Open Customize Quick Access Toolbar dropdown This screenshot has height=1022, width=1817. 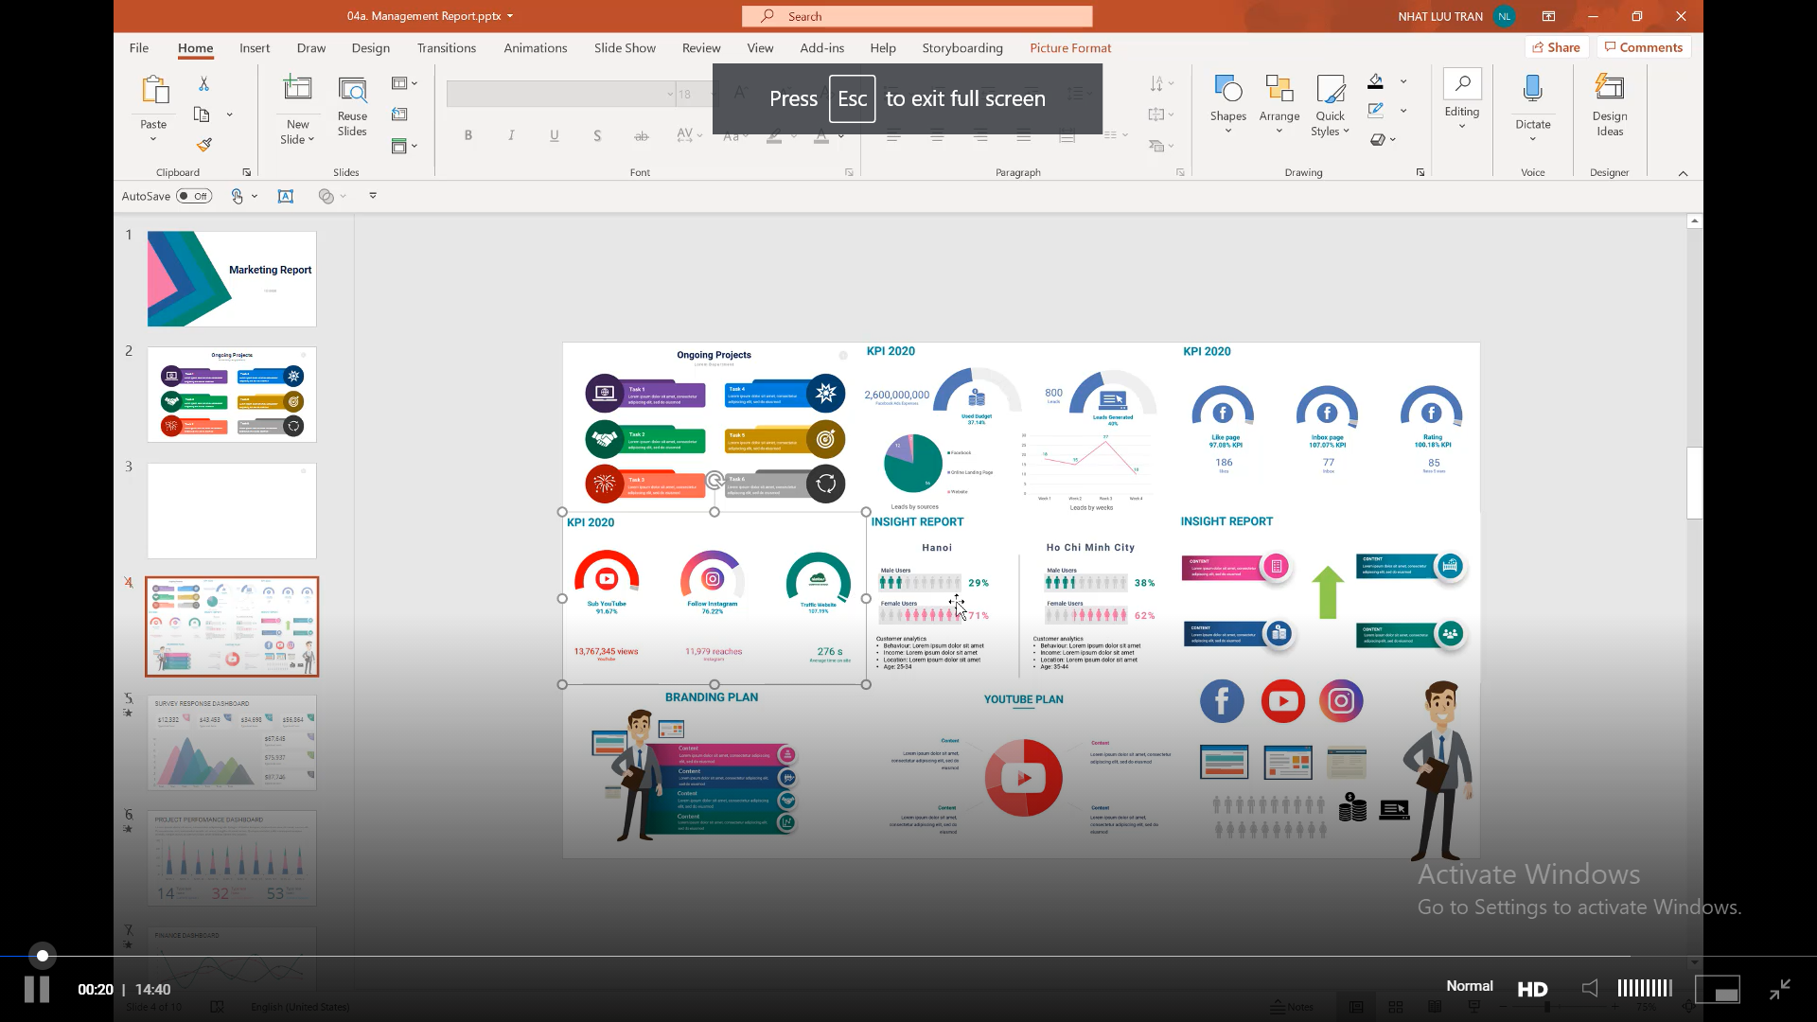tap(373, 196)
